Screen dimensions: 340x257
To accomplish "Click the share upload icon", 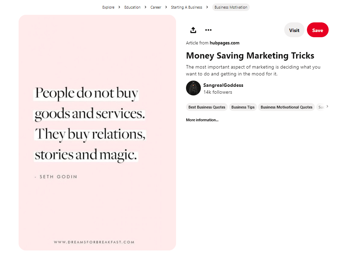I will pyautogui.click(x=193, y=30).
